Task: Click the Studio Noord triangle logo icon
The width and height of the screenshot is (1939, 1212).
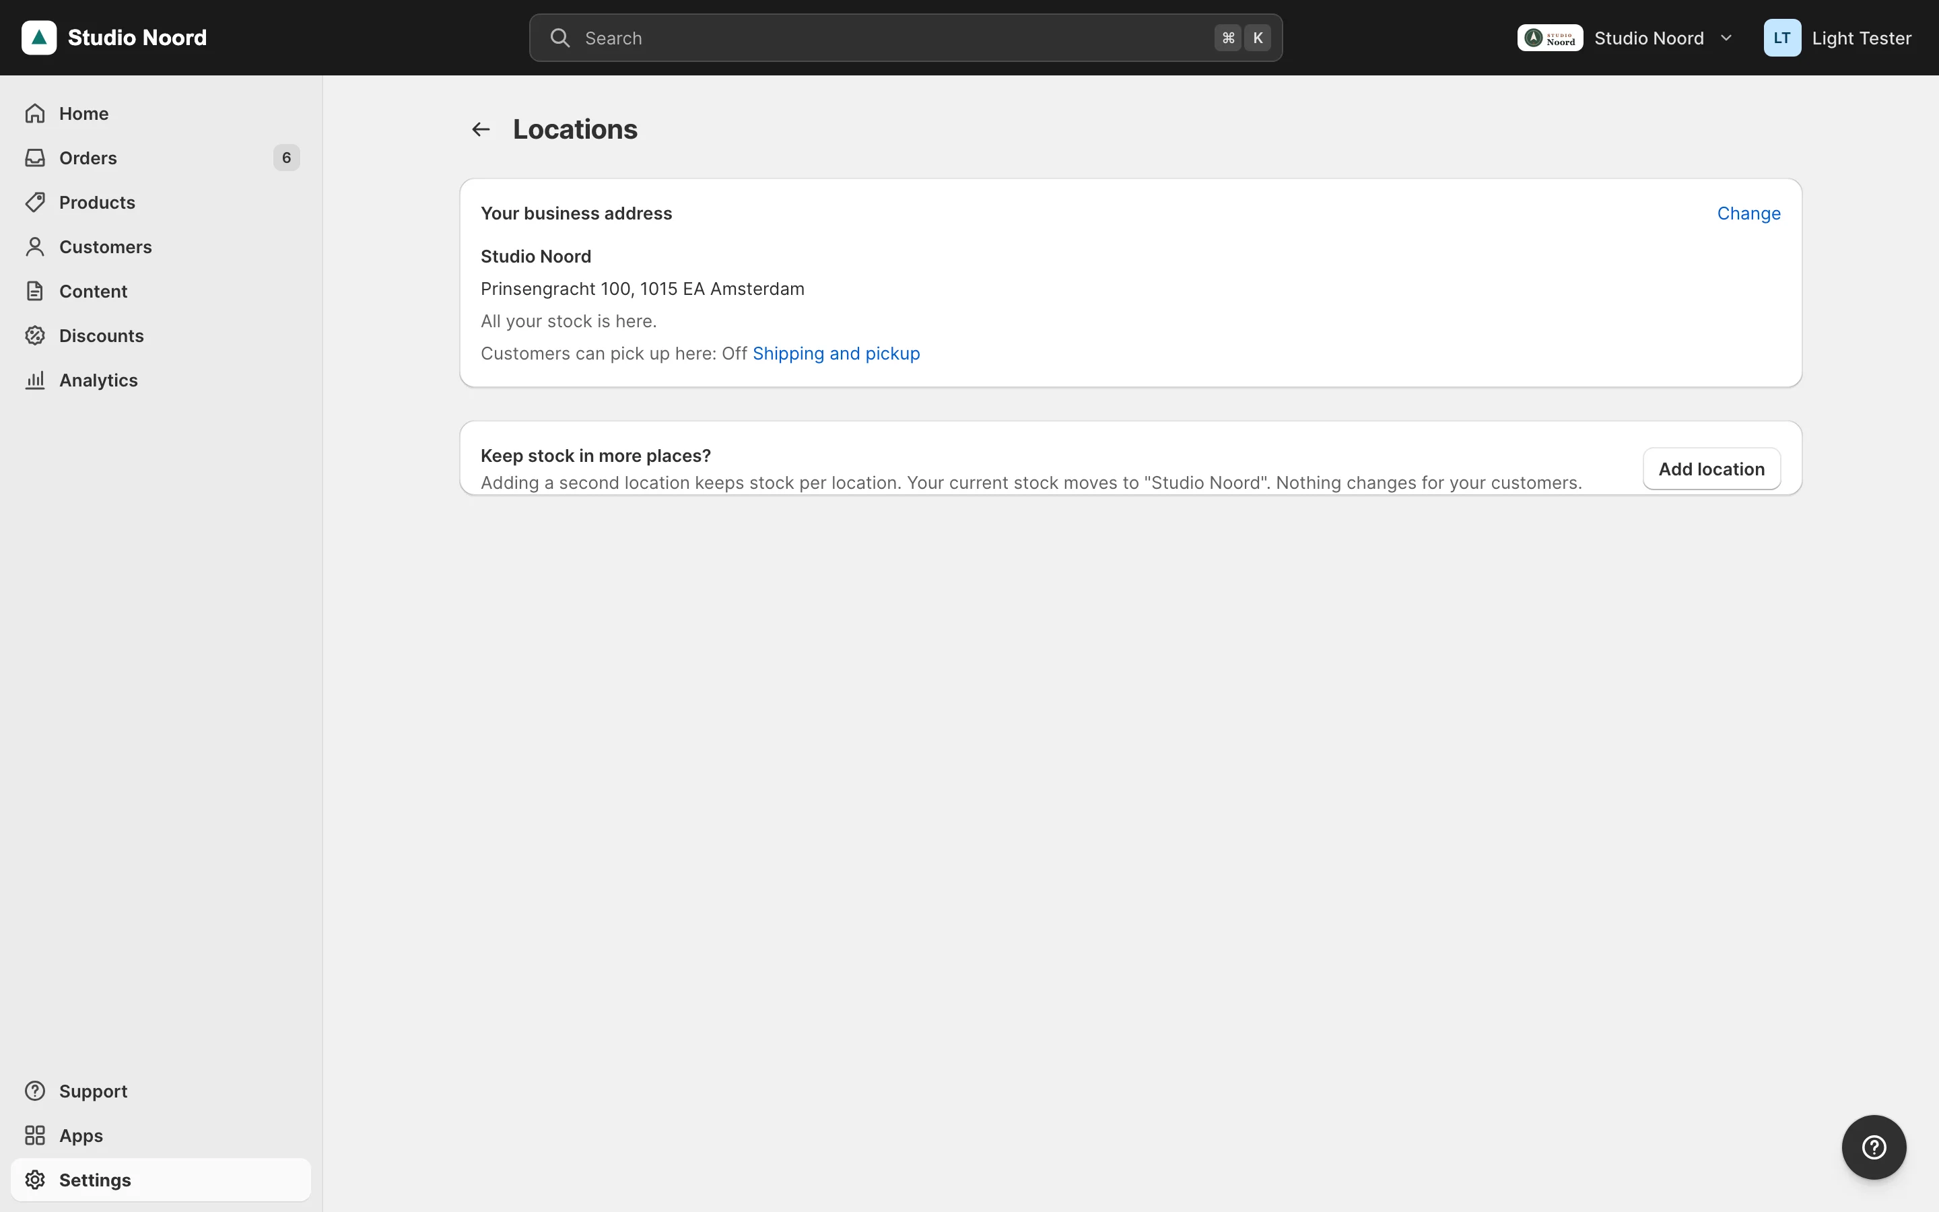Action: coord(38,38)
